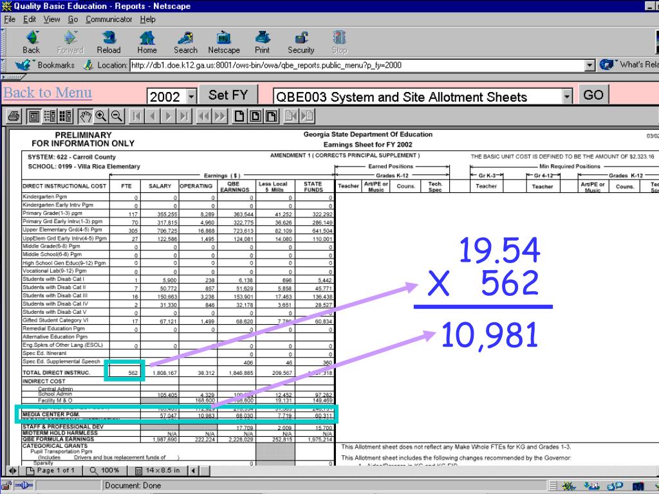Click the page icon beside Location label

88,65
